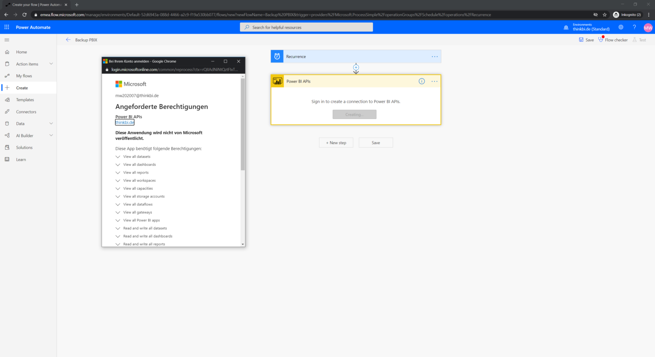Image resolution: width=655 pixels, height=357 pixels.
Task: Click the Recurrence trigger clock icon
Action: click(x=277, y=56)
